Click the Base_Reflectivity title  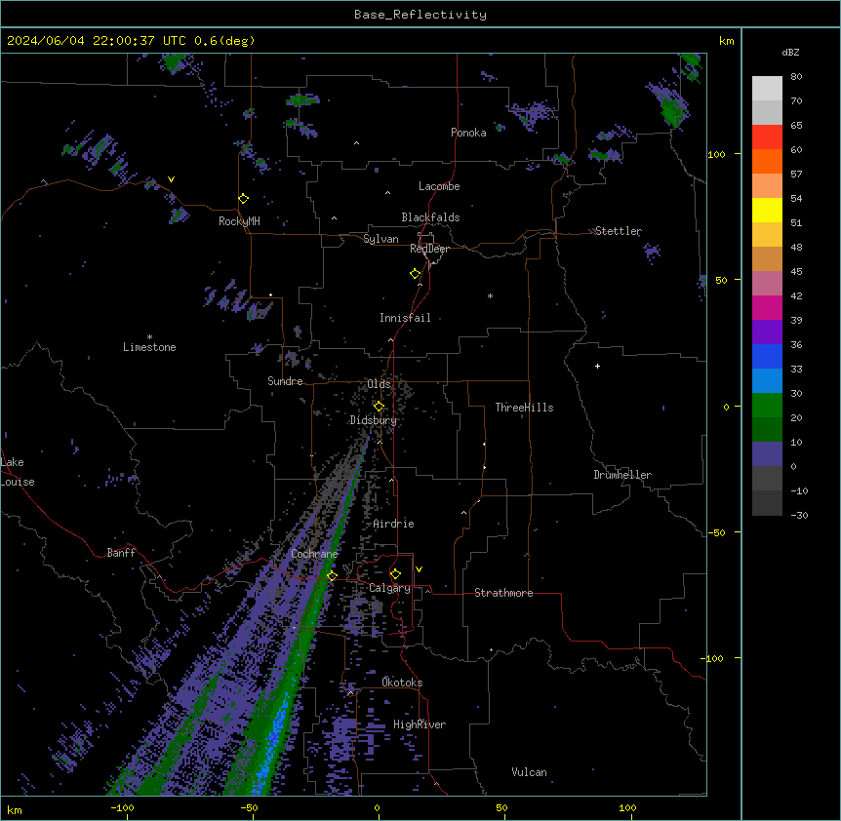(420, 15)
